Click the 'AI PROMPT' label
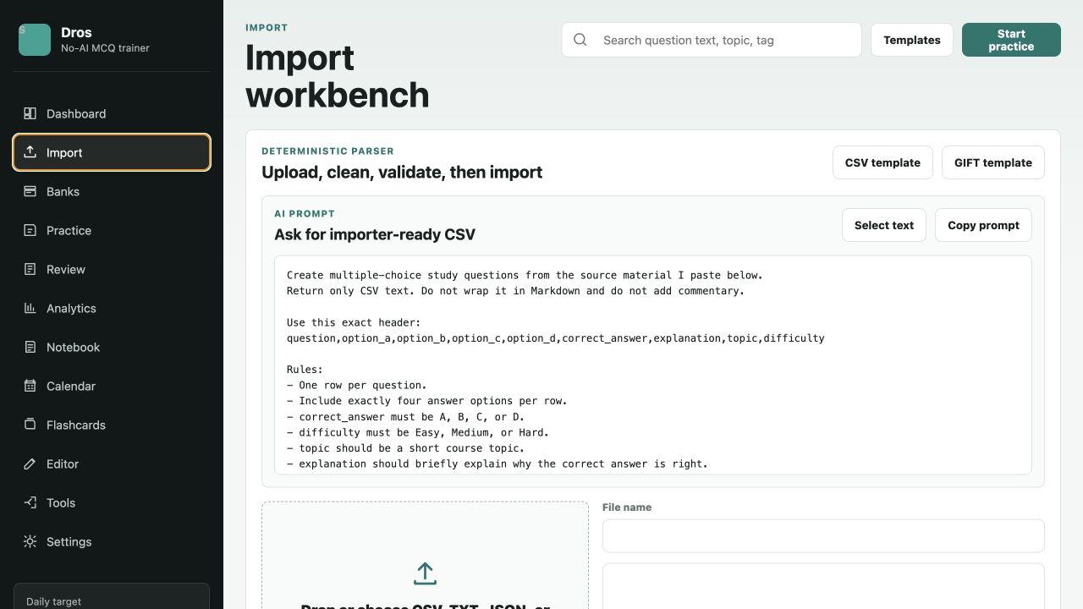Screen dimensions: 1083x609 [305, 213]
